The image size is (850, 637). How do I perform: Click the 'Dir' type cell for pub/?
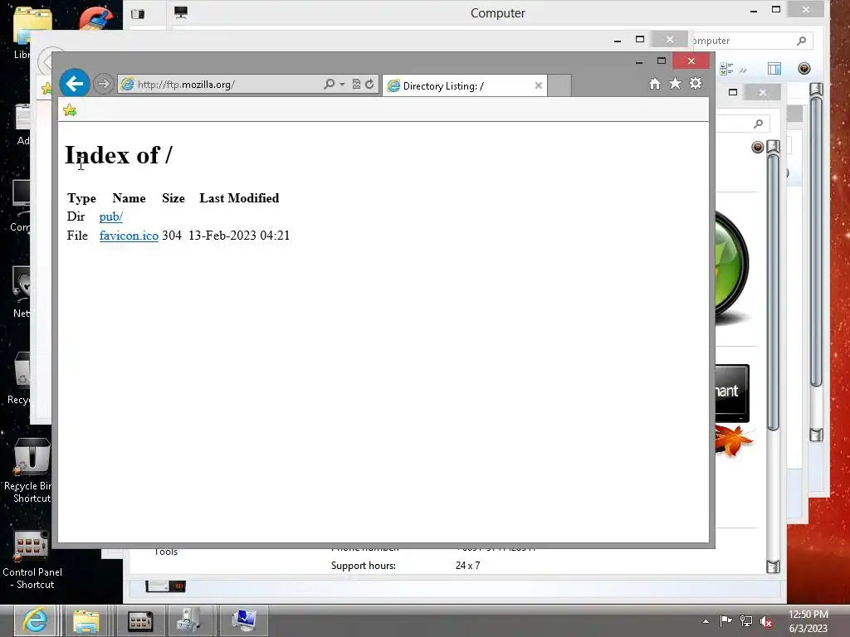pos(76,216)
